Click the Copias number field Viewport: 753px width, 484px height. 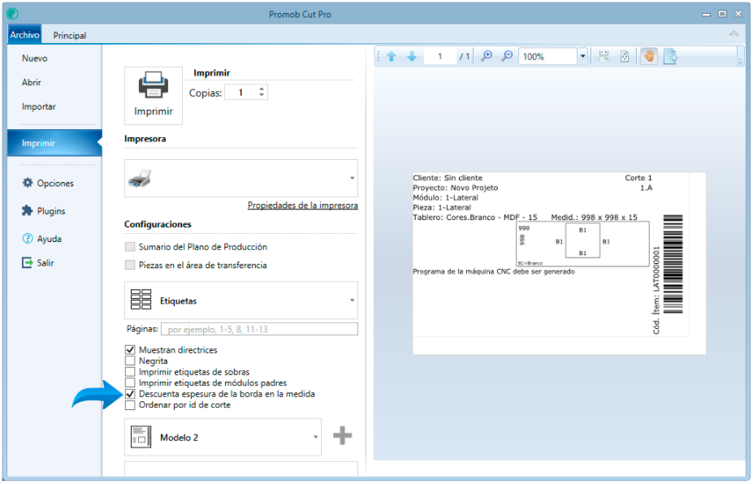point(241,93)
